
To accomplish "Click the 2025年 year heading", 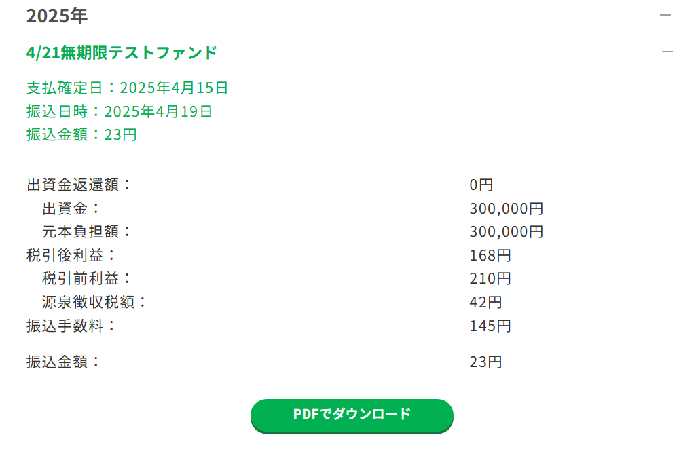I will point(57,16).
